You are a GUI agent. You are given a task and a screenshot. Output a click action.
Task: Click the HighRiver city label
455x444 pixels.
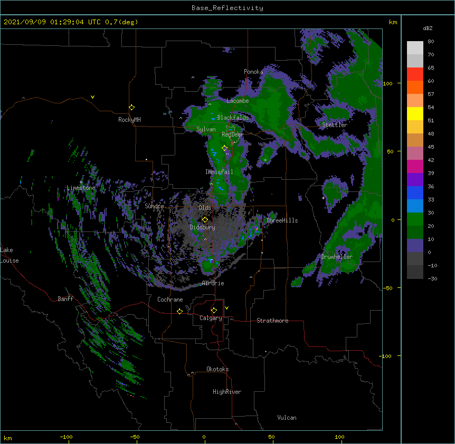point(227,392)
